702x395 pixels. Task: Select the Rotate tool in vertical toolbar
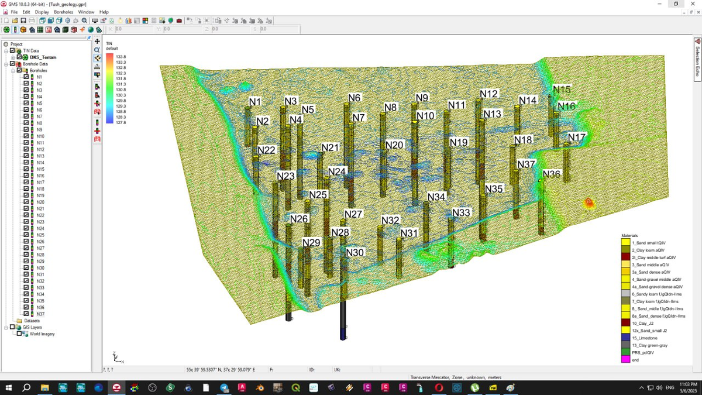point(97,58)
